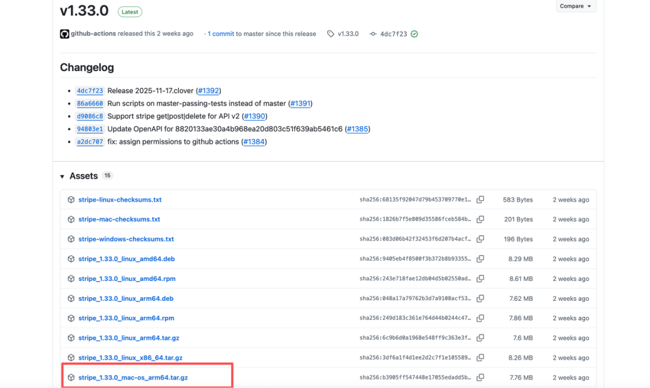Screen dimensions: 650x388
Task: Copy SHA256 of stripe_1.33.0_linux_arm64.deb
Action: coord(480,298)
